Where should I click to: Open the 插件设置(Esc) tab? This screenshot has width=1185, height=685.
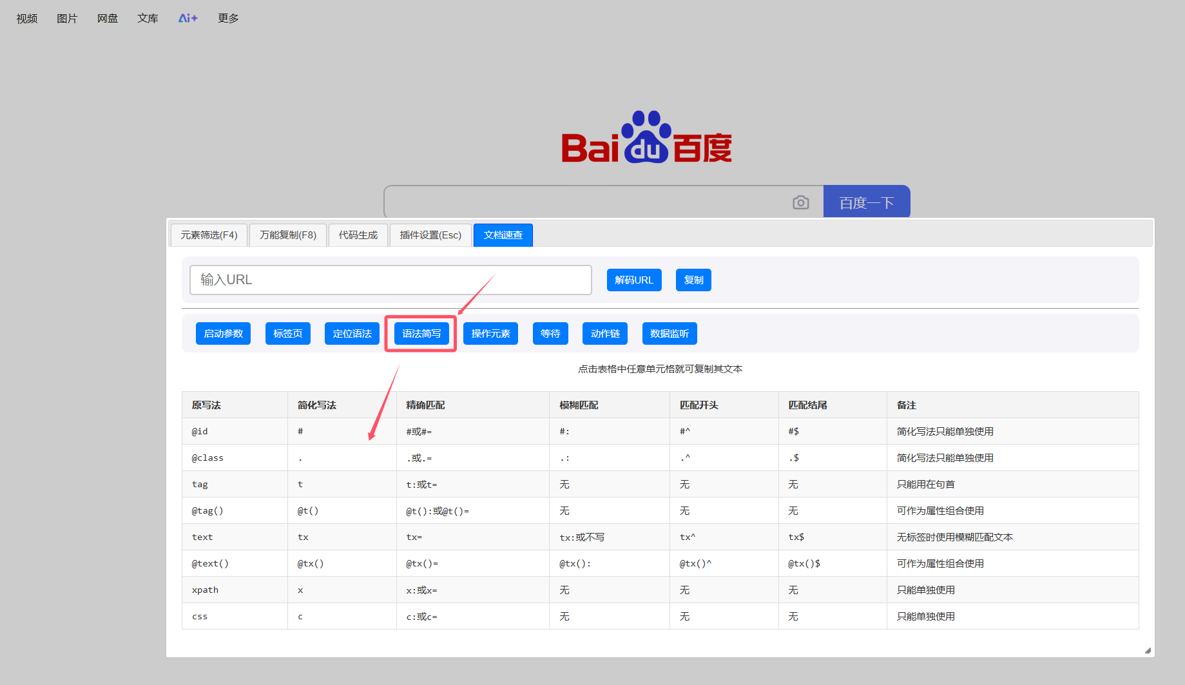(x=430, y=235)
